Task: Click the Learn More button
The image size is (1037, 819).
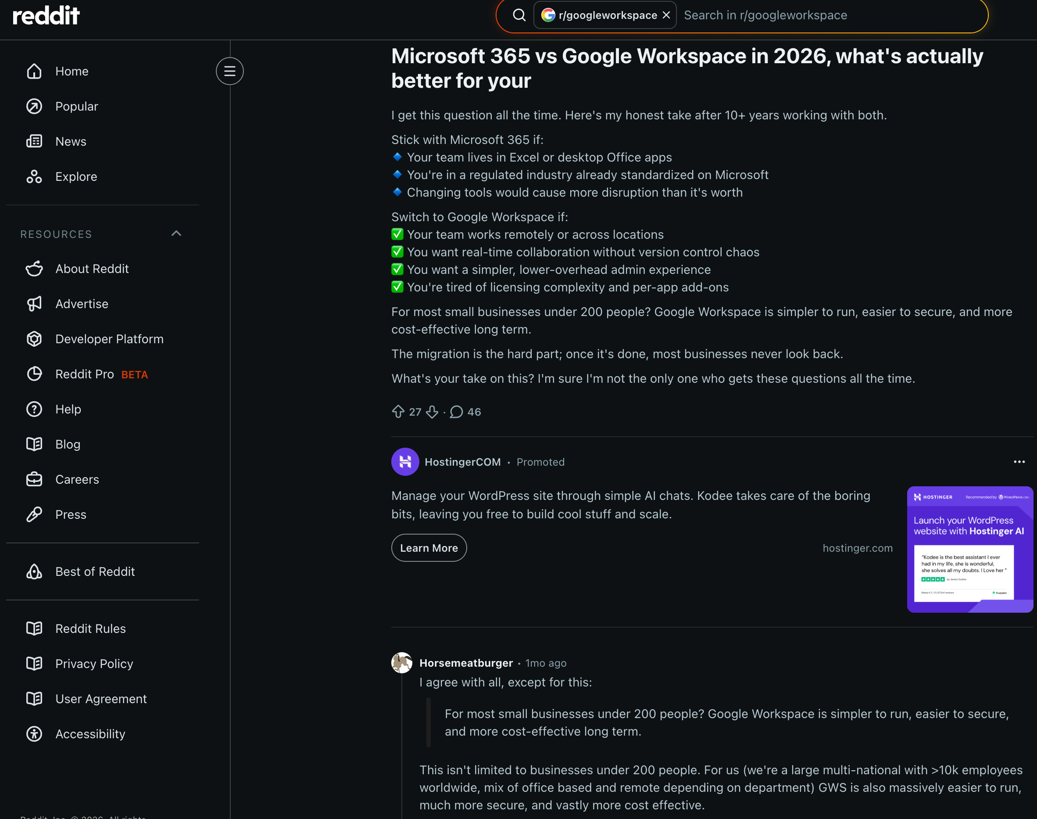Action: click(x=429, y=548)
